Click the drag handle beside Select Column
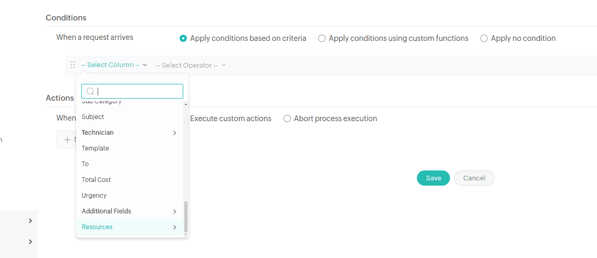Image resolution: width=597 pixels, height=258 pixels. tap(73, 65)
